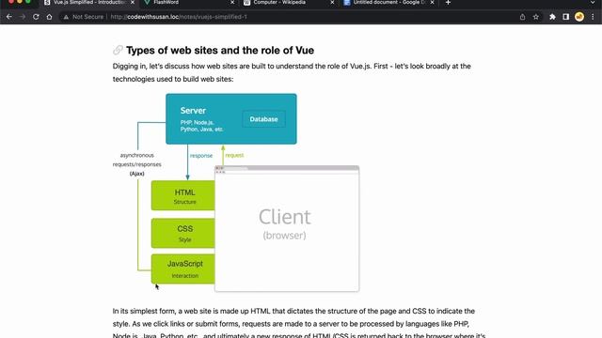
Task: Close the Computer - Wikipedia tab
Action: pos(332,3)
